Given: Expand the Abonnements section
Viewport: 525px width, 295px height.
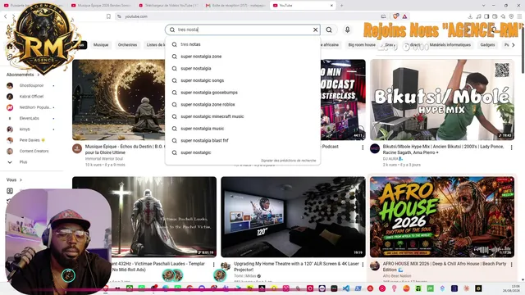Looking at the screenshot, I should (x=23, y=75).
